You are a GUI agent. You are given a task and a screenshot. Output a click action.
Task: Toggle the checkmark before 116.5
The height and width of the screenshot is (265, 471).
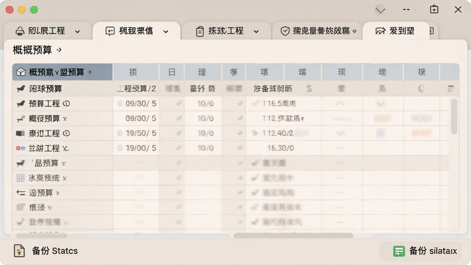click(256, 104)
